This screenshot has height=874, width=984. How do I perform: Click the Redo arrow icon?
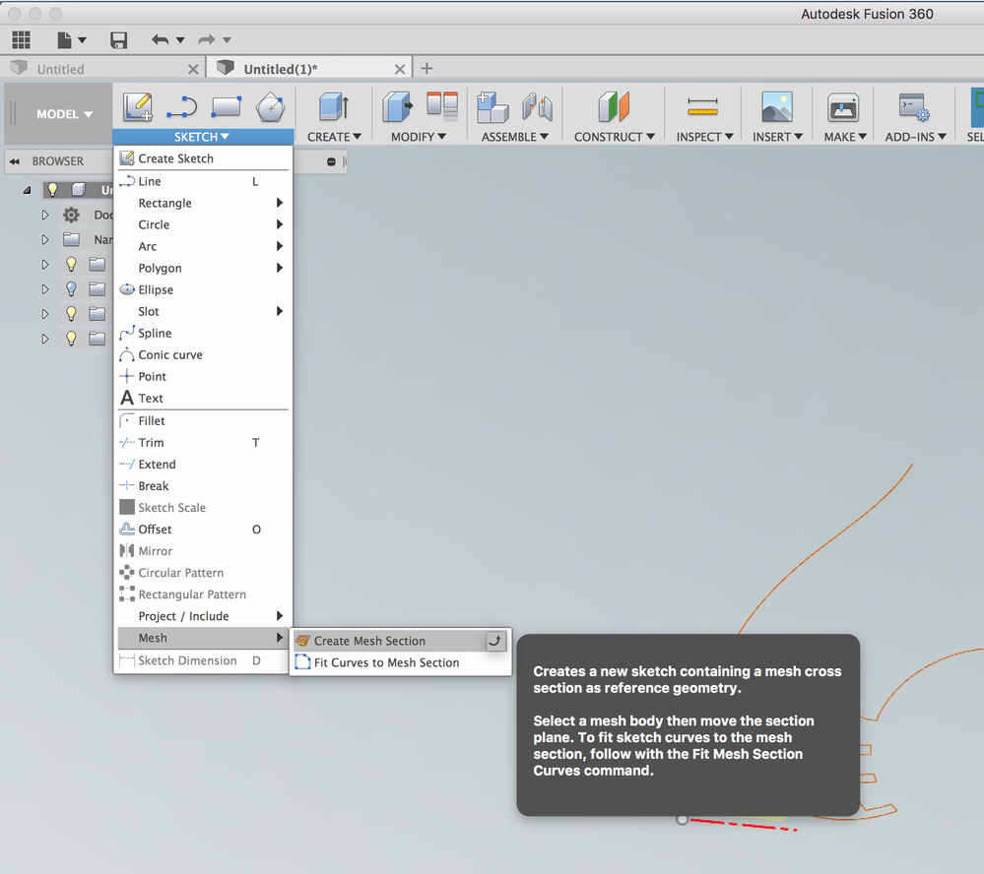(207, 40)
